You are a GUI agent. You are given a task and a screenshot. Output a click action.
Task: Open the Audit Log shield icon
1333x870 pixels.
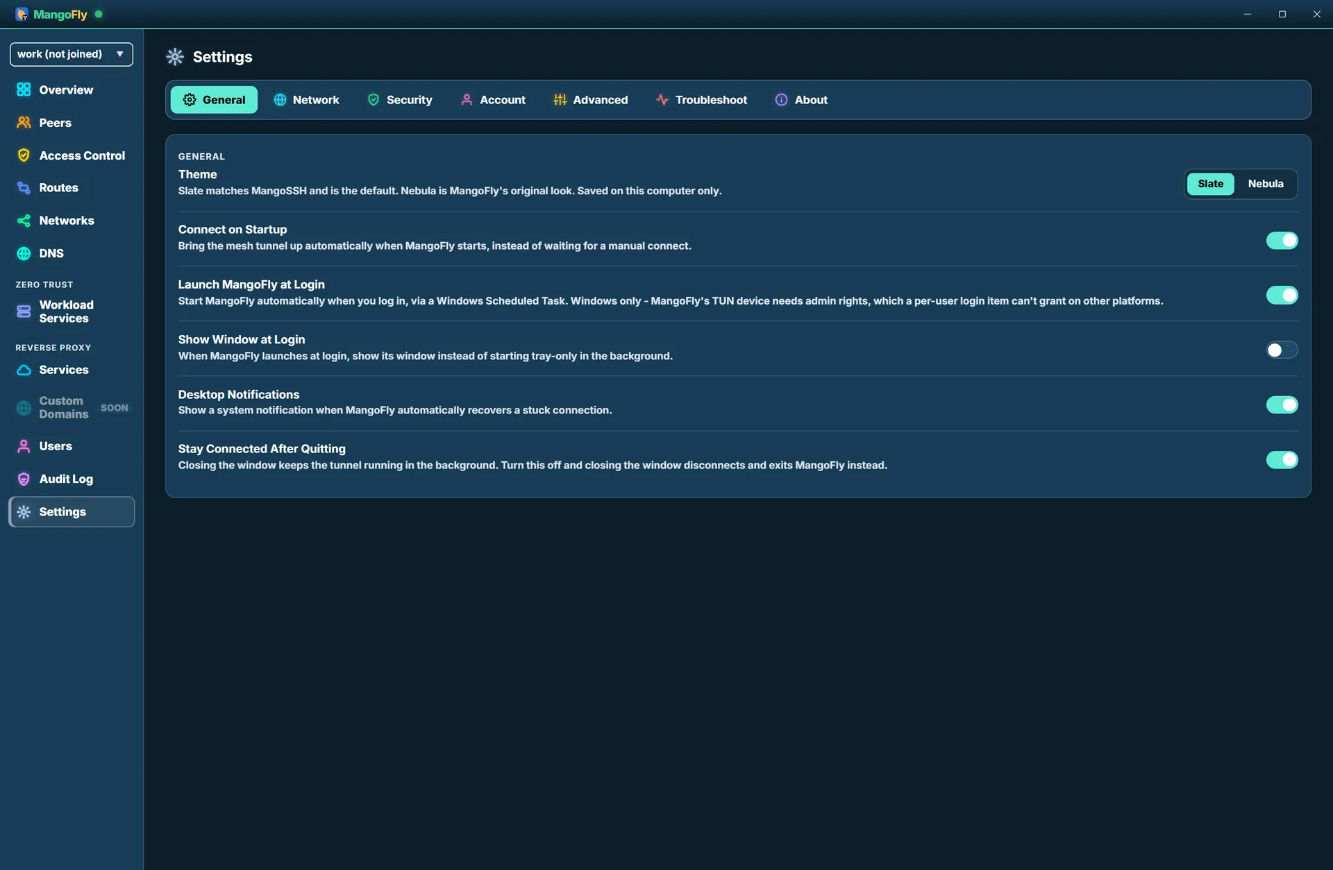(24, 479)
